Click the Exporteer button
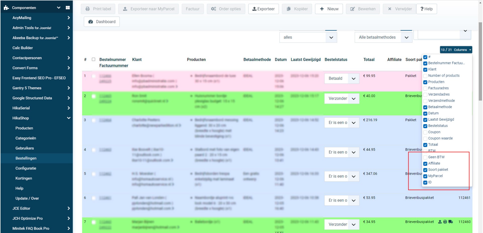Viewport: 483px width, 233px height. (263, 9)
